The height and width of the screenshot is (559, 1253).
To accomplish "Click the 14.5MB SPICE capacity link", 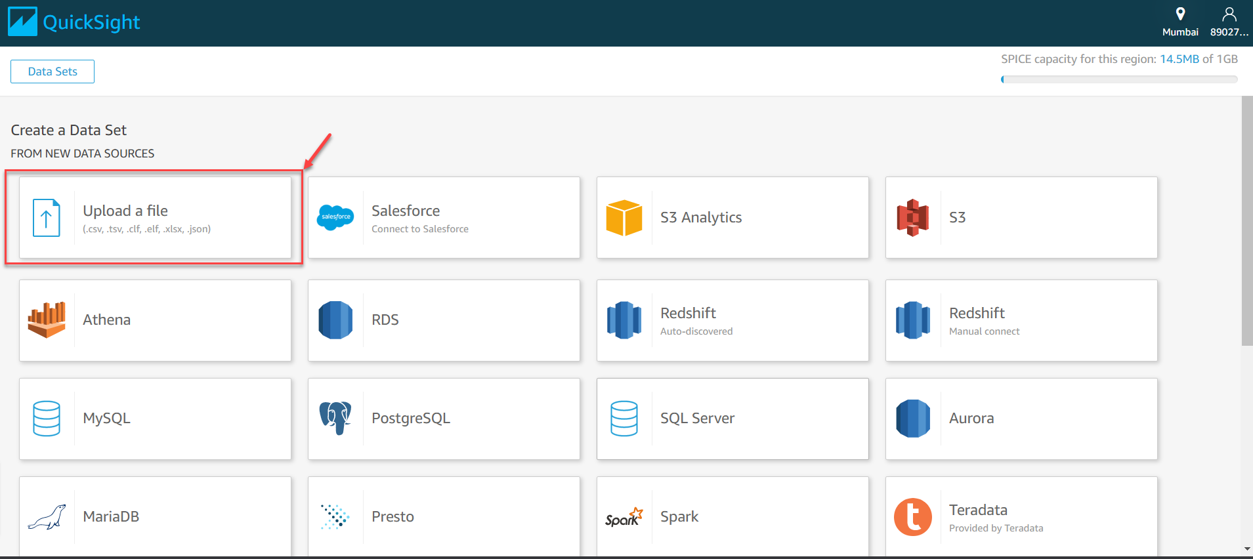I will [1179, 59].
